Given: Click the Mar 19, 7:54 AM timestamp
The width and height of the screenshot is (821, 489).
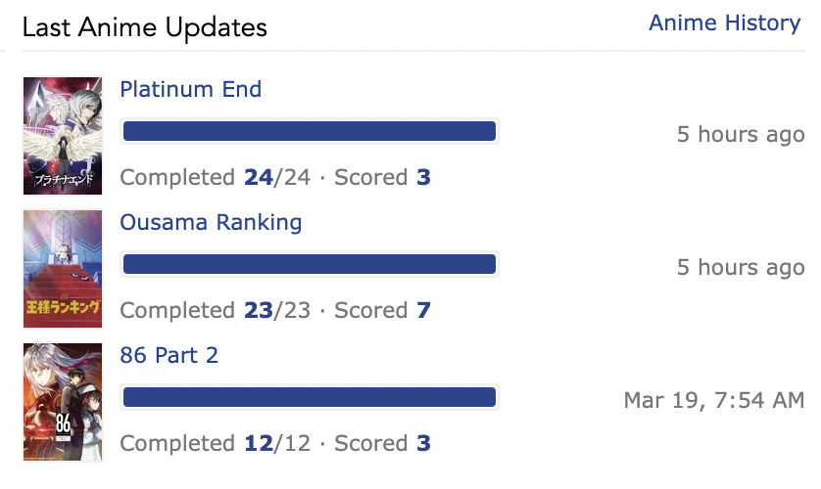Looking at the screenshot, I should tap(714, 400).
